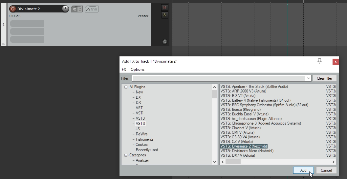Select the DXi plugin folder
Viewport: 347px width, 179px height.
click(139, 103)
